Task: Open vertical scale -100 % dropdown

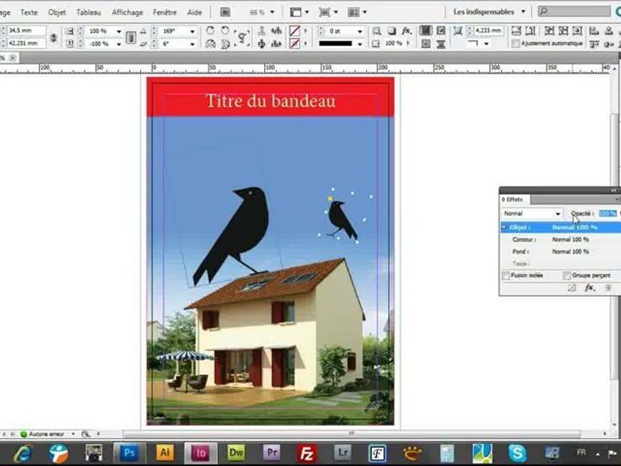Action: click(118, 43)
